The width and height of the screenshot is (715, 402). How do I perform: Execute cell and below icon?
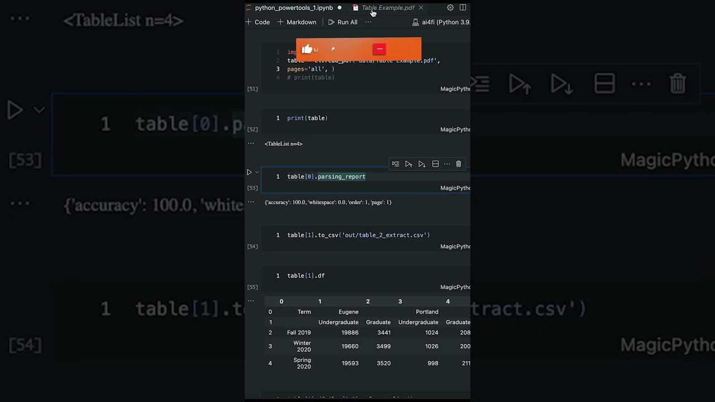pyautogui.click(x=422, y=164)
